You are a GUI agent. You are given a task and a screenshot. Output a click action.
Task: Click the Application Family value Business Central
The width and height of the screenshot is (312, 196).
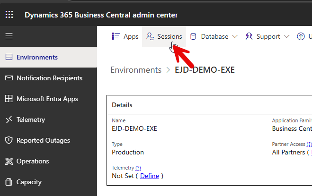tap(292, 128)
